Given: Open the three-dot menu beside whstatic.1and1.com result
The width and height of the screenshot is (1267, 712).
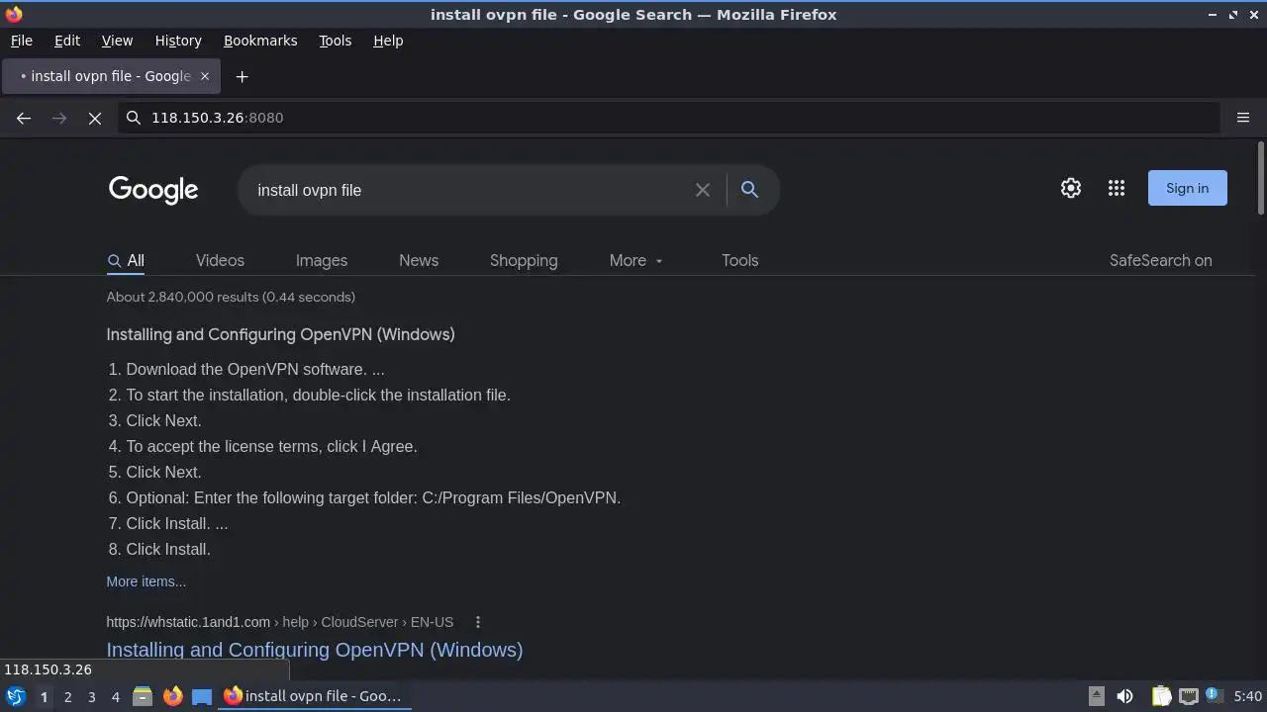Looking at the screenshot, I should 478,622.
